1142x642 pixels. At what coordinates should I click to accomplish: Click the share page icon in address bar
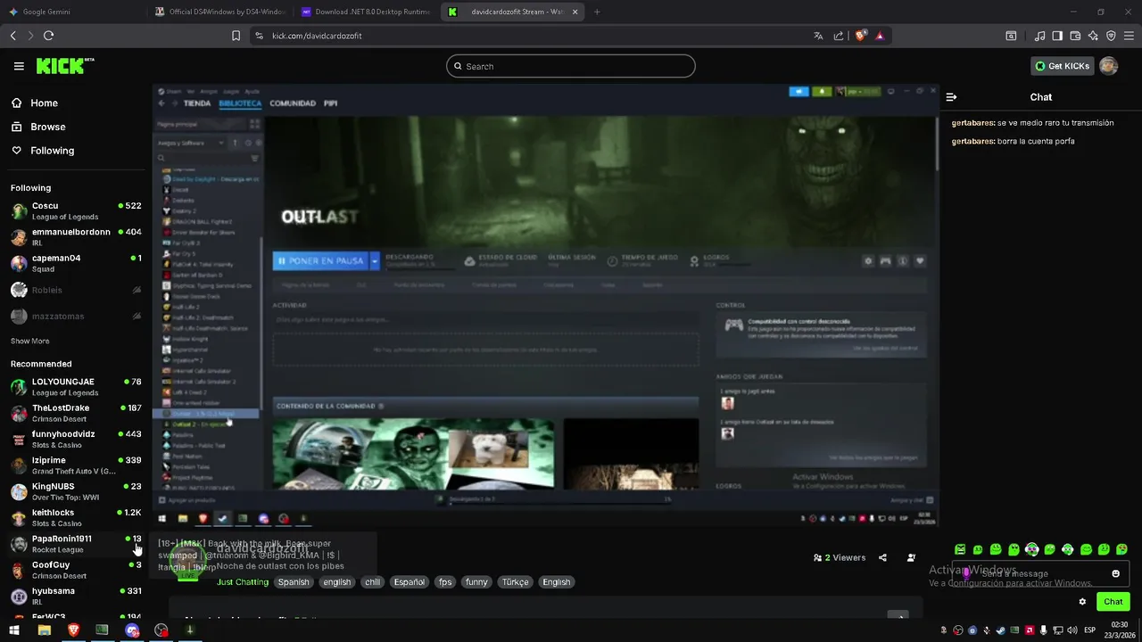839,36
